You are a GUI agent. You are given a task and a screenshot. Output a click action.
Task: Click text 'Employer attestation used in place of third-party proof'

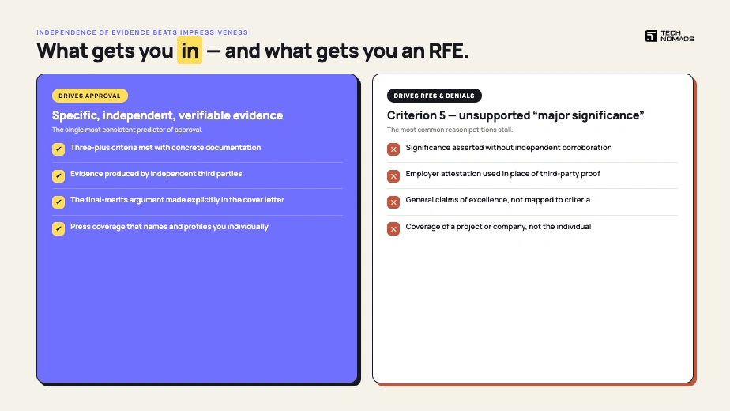(502, 173)
